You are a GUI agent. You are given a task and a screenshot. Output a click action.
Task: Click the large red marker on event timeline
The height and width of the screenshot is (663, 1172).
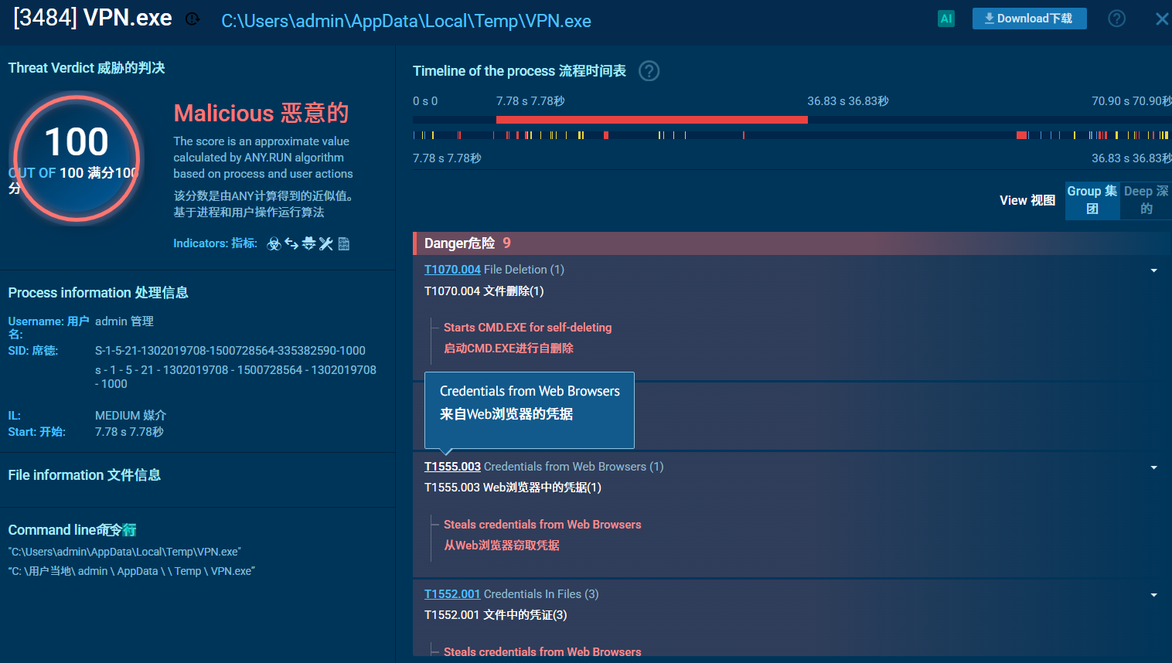pos(1021,135)
